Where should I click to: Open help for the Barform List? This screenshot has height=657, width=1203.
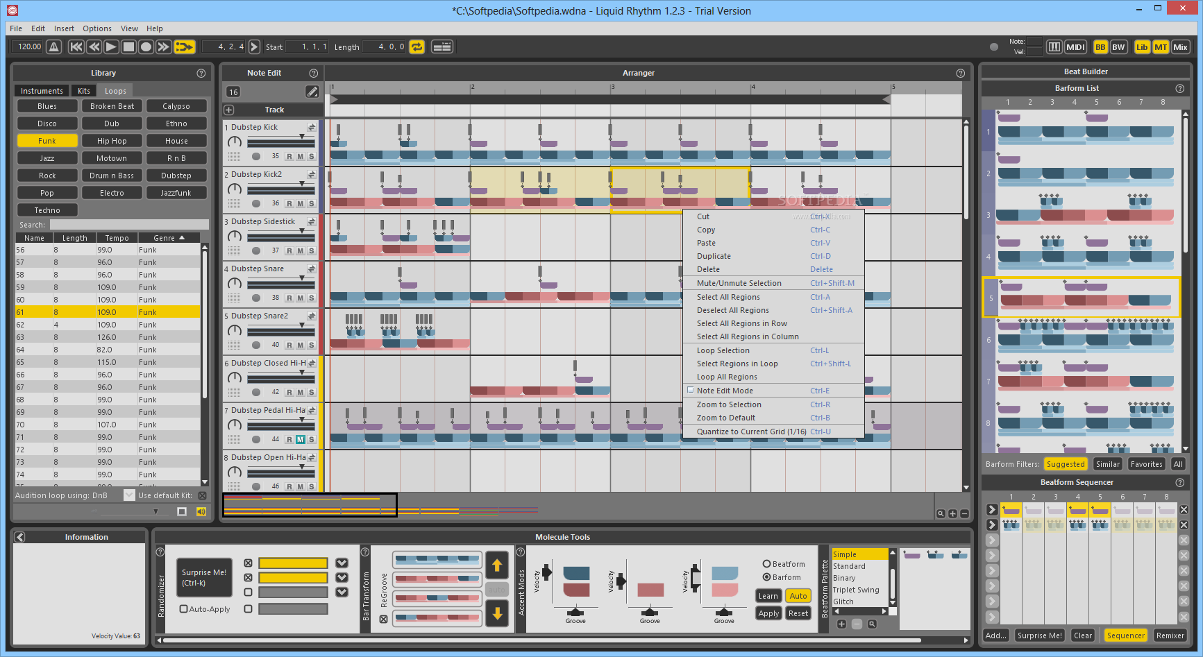click(x=1180, y=88)
